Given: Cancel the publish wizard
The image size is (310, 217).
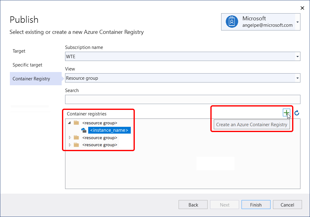Looking at the screenshot, I should 287,204.
